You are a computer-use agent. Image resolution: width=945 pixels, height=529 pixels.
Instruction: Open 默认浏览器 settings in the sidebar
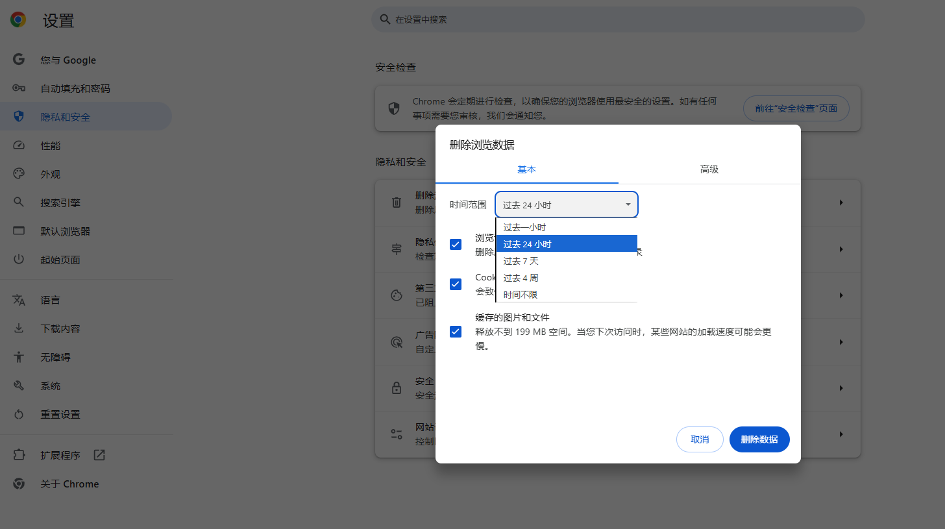pyautogui.click(x=86, y=231)
